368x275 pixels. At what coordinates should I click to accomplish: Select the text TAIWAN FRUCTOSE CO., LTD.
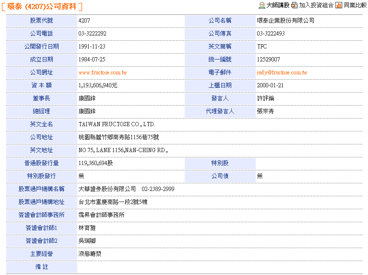(117, 124)
